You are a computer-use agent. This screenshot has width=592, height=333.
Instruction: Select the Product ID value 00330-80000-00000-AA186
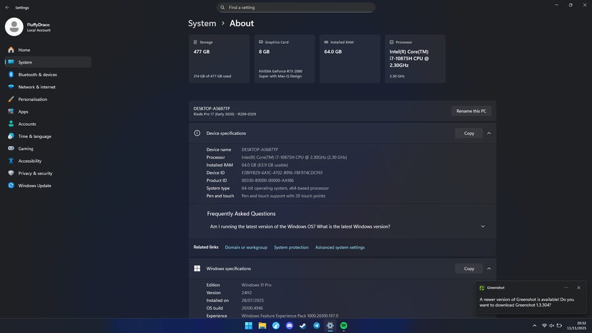point(268,181)
